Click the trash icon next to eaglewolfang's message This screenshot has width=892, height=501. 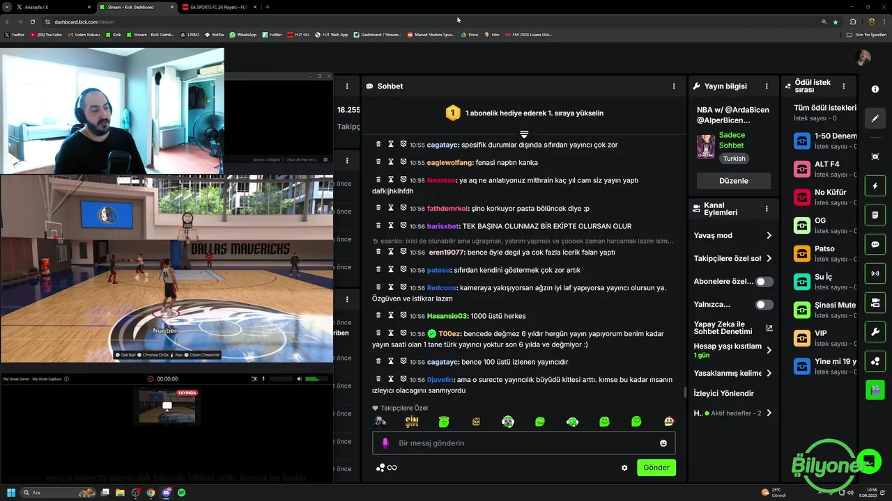[378, 162]
